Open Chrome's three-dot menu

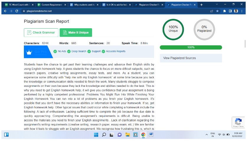tap(242, 11)
